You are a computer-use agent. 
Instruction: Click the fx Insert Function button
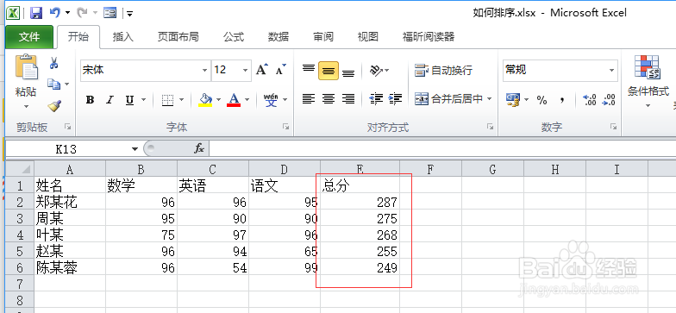[198, 148]
